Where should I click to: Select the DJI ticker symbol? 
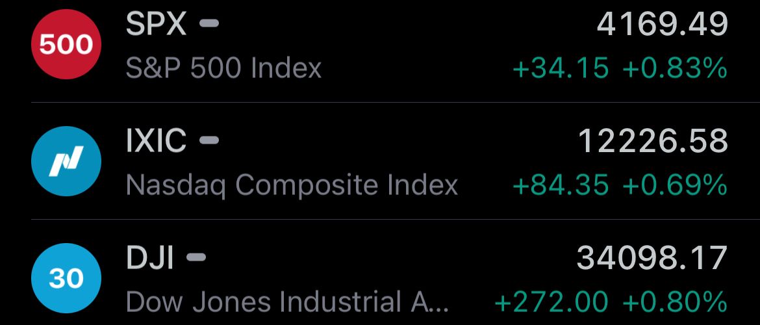click(150, 257)
